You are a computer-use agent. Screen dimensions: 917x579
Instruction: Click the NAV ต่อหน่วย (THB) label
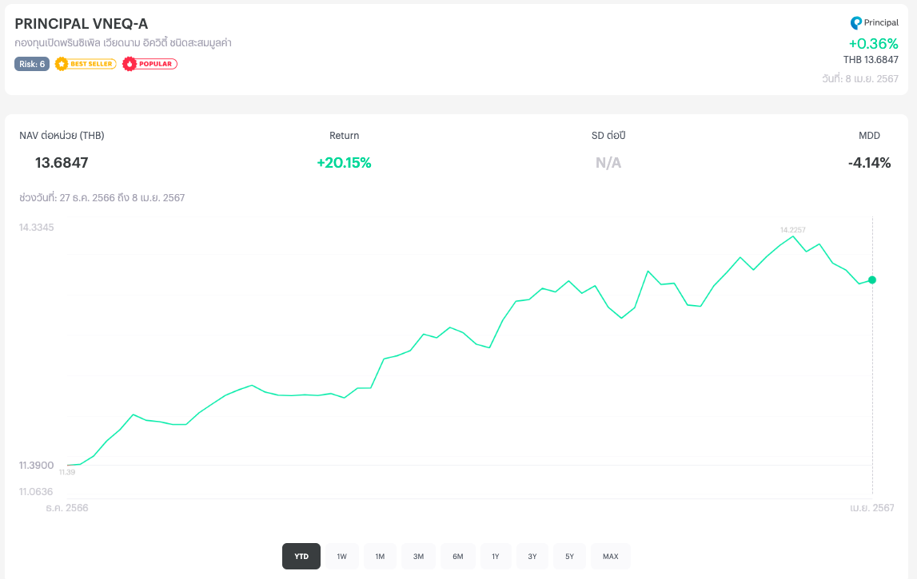click(x=62, y=136)
